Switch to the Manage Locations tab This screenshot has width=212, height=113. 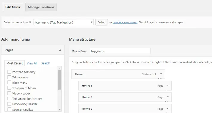[41, 7]
